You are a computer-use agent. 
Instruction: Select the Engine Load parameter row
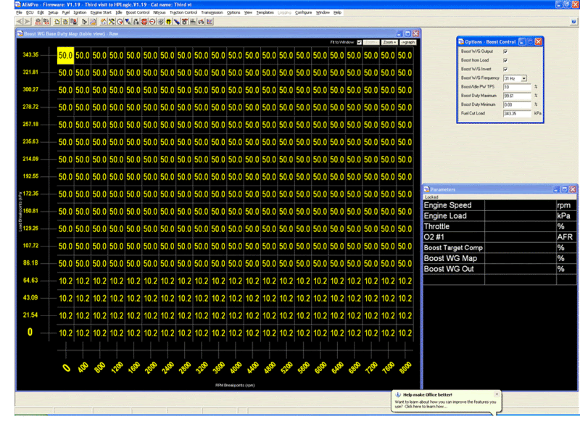coord(500,216)
